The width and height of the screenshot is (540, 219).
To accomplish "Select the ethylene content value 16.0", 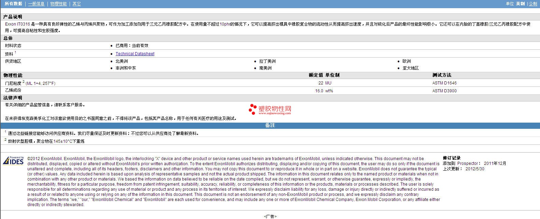I will click(x=319, y=91).
